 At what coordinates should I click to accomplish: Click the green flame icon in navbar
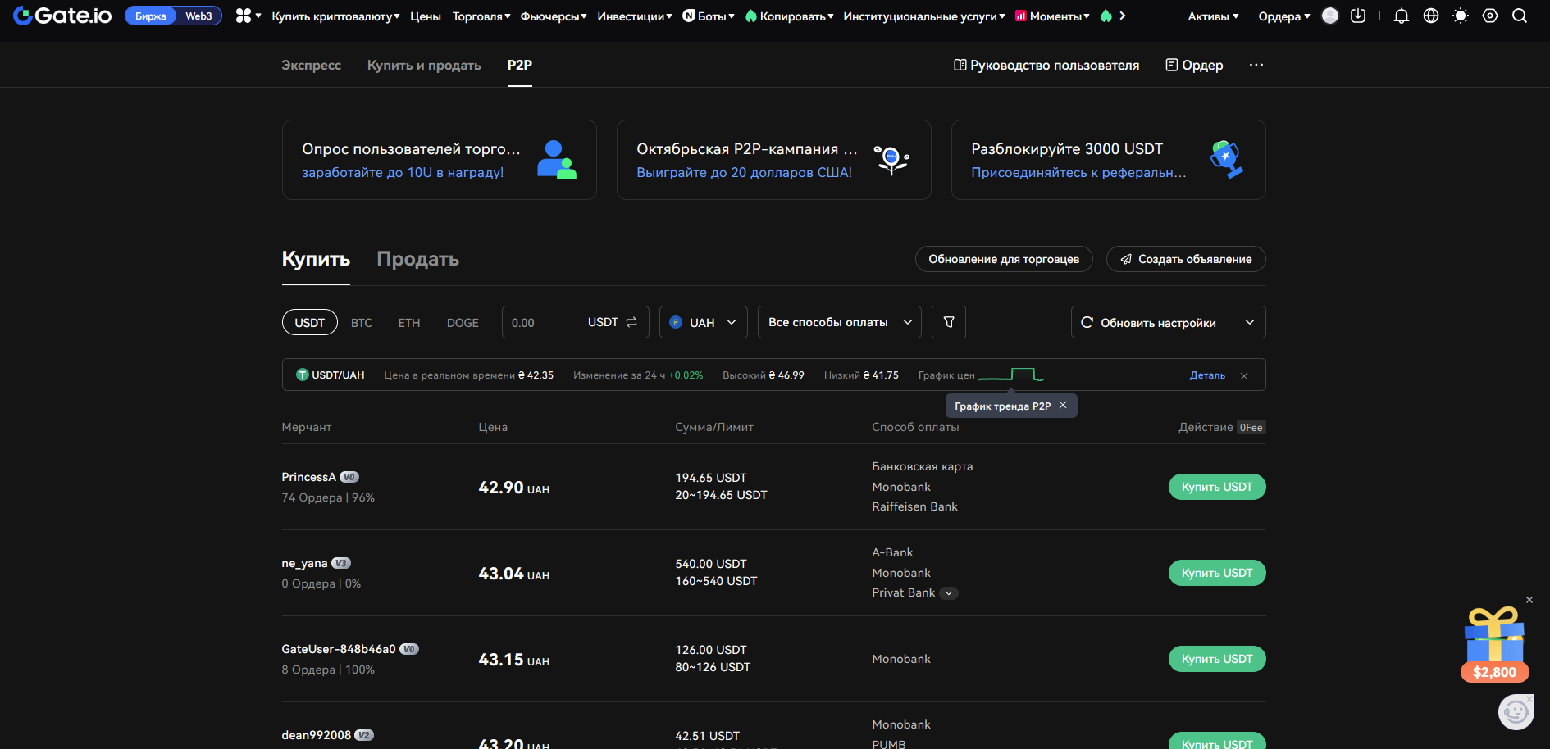tap(1106, 16)
